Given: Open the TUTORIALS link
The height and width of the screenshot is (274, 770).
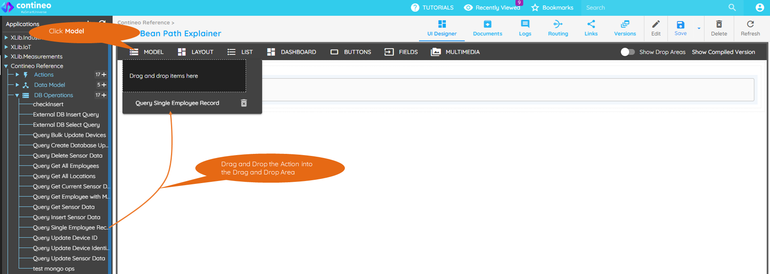Looking at the screenshot, I should 432,7.
